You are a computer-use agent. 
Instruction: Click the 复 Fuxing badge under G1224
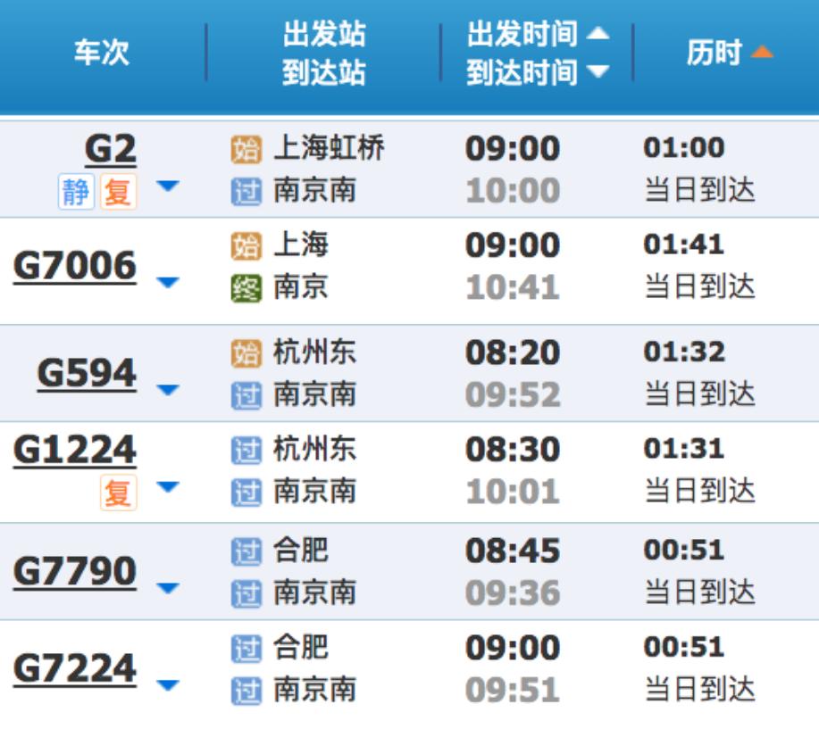point(118,492)
